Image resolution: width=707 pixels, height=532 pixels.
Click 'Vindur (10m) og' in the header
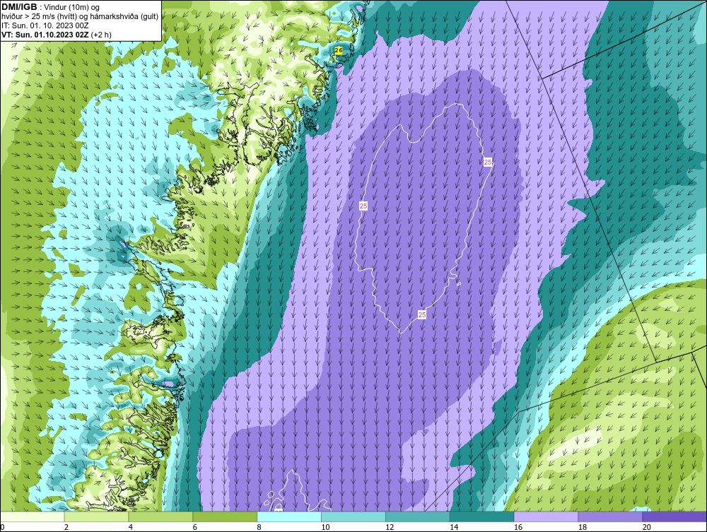(x=73, y=7)
